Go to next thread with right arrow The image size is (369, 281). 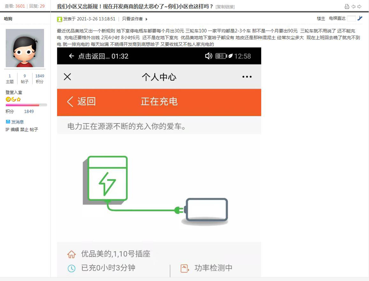(359, 7)
